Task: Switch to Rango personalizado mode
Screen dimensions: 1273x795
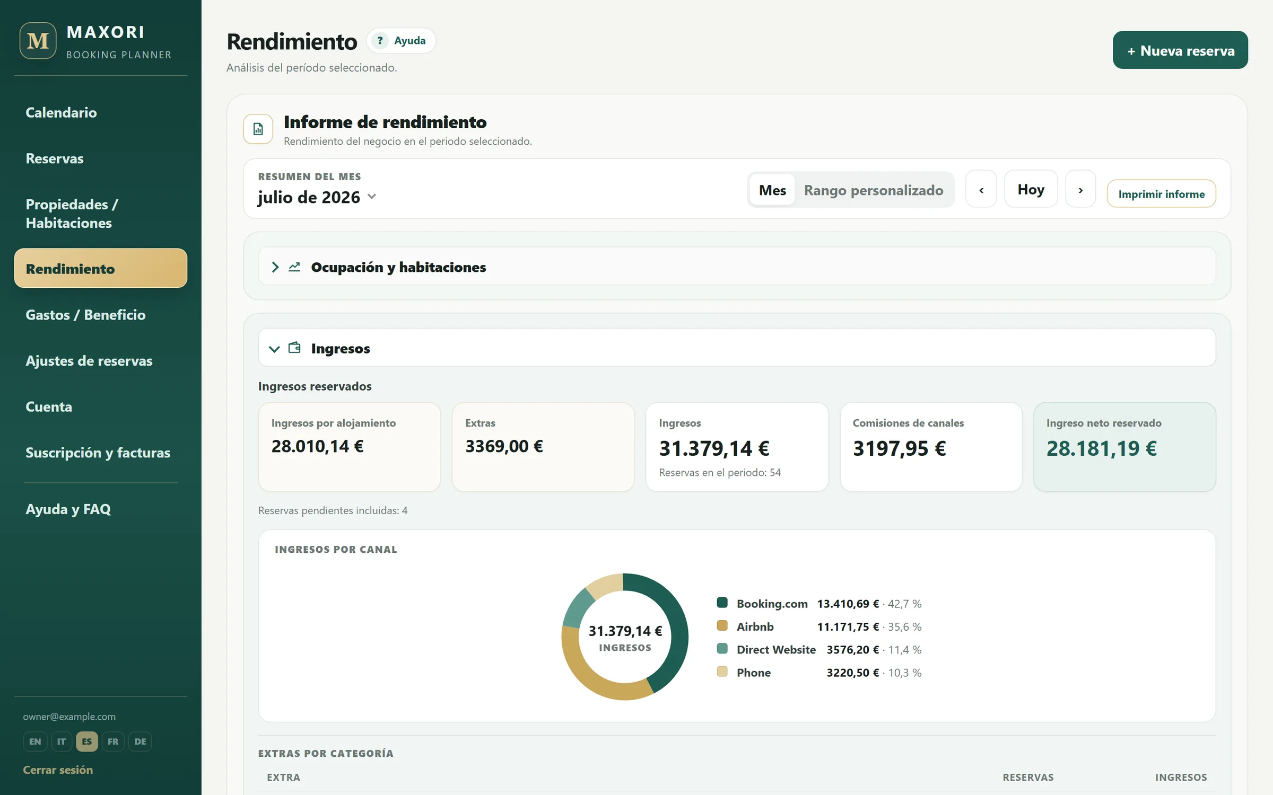Action: click(874, 190)
